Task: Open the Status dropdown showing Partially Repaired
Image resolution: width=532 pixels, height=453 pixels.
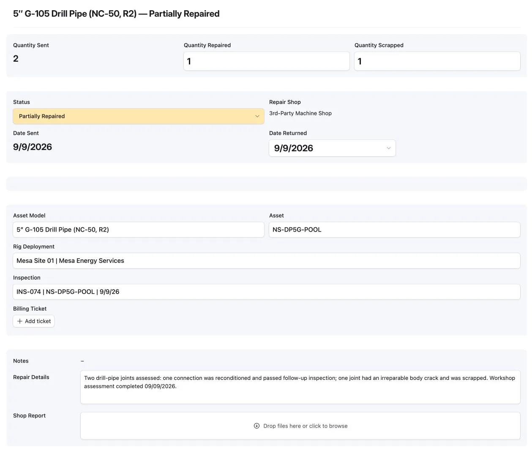Action: click(139, 116)
